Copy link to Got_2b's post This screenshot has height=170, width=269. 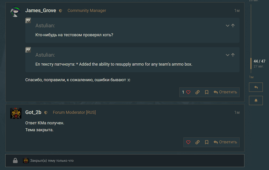197,142
